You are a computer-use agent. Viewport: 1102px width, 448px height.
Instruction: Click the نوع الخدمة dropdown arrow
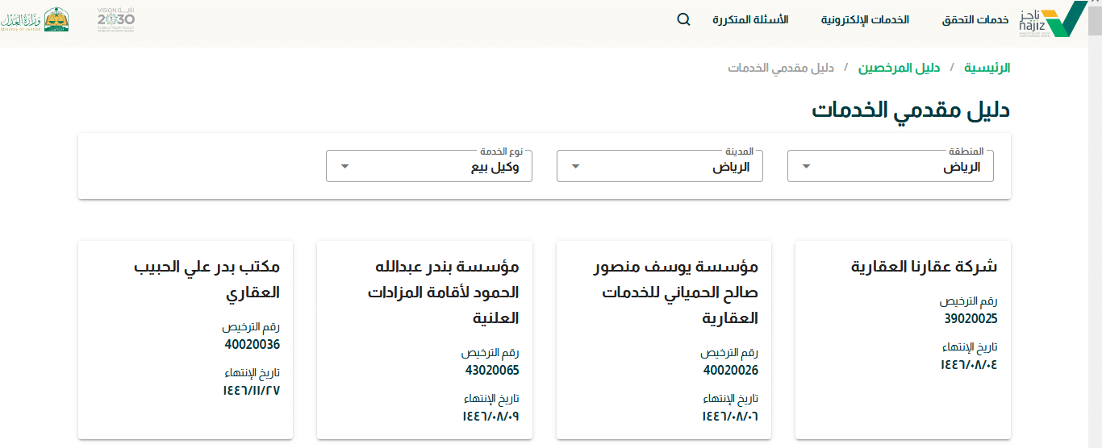345,167
